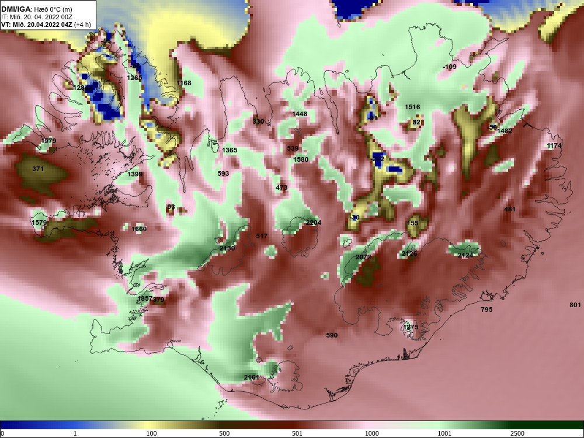Click the 1482 height label
The image size is (584, 438).
(x=505, y=131)
